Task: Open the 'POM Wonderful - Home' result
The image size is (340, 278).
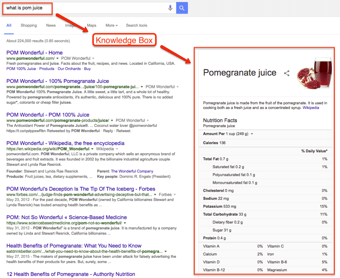Action: click(x=35, y=53)
